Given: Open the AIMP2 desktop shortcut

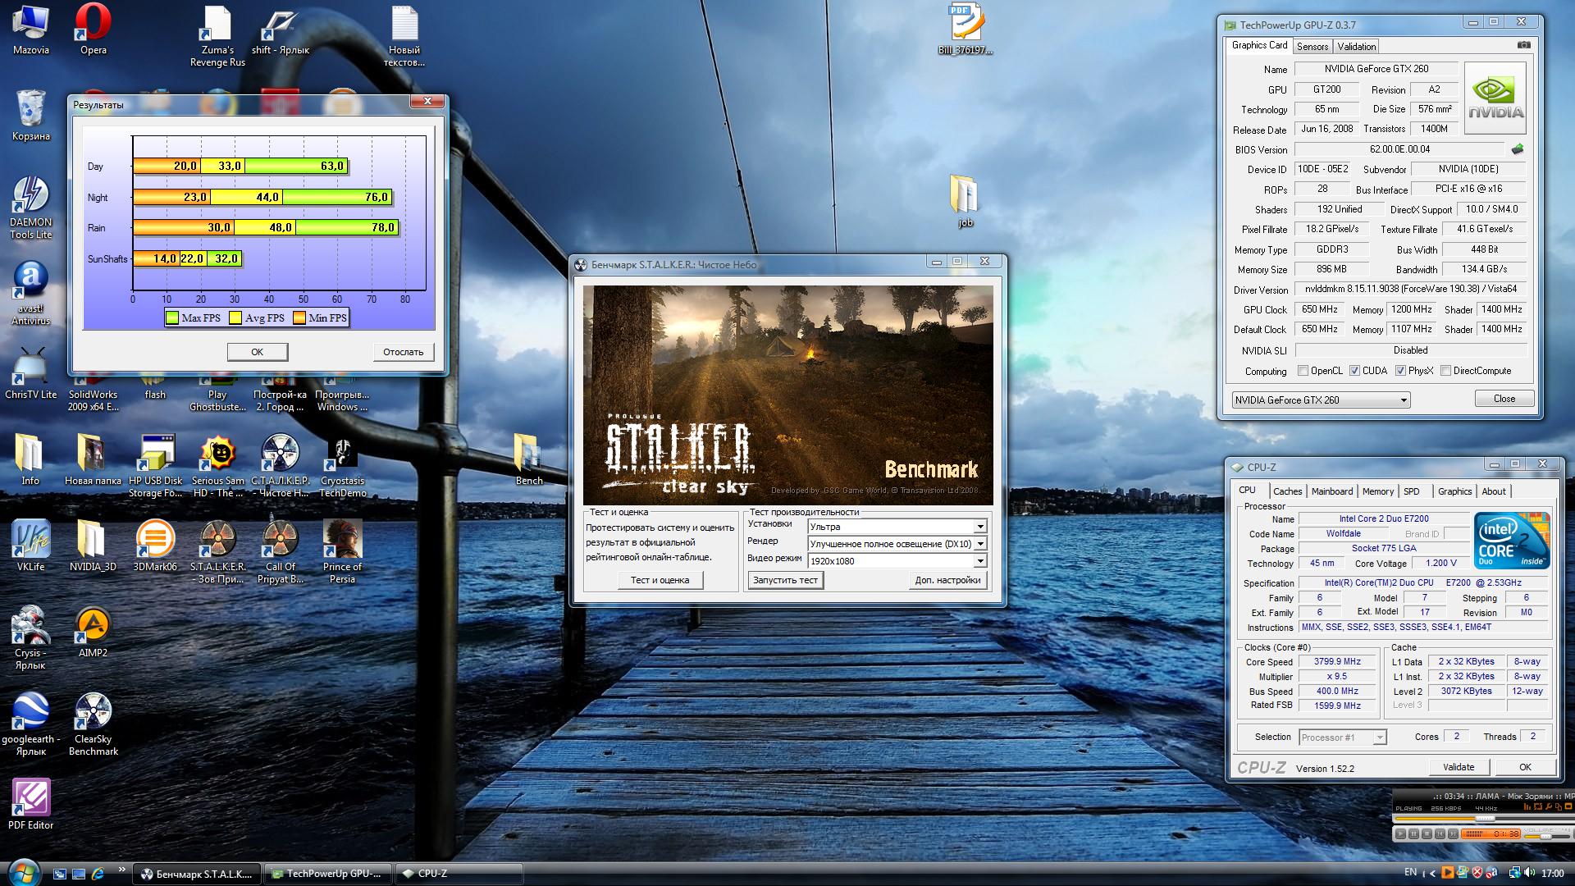Looking at the screenshot, I should tap(93, 633).
